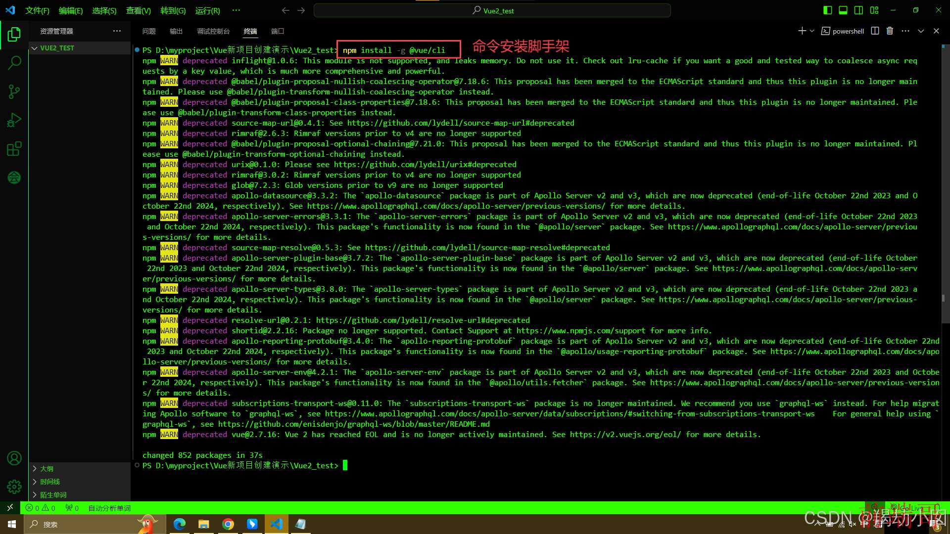
Task: Open the 编辑(E) menu
Action: point(71,10)
